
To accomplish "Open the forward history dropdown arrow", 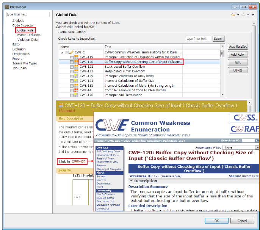I will tap(248, 15).
